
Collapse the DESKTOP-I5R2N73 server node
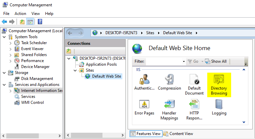pos(69,58)
